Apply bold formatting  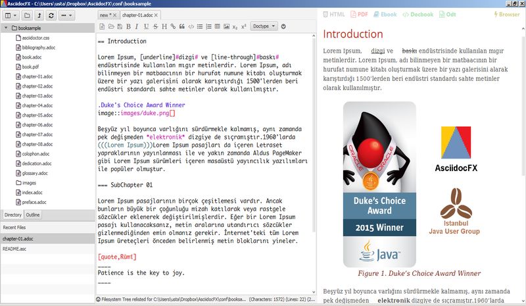pos(128,26)
